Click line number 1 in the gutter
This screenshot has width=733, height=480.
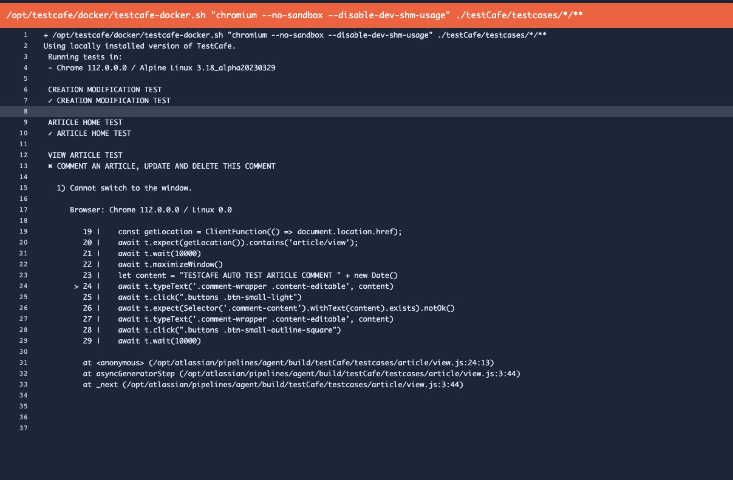click(25, 35)
